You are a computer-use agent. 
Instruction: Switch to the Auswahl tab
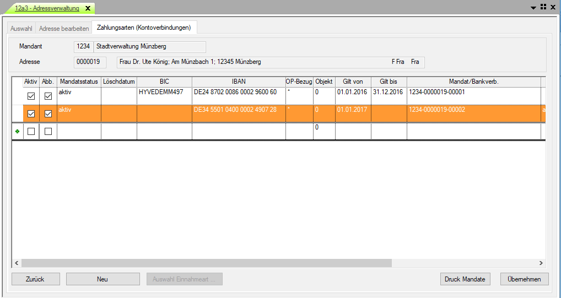coord(21,28)
